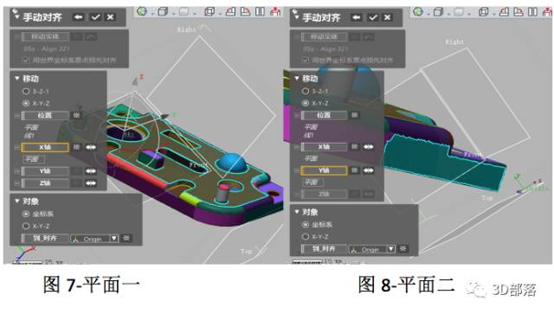Select the 3-2-1 radio under 移动 in Figure 7
554x314 pixels.
pyautogui.click(x=25, y=91)
